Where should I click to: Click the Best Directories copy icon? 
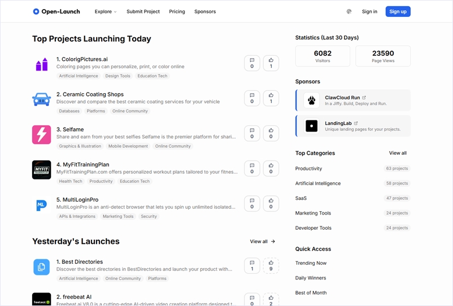click(42, 267)
